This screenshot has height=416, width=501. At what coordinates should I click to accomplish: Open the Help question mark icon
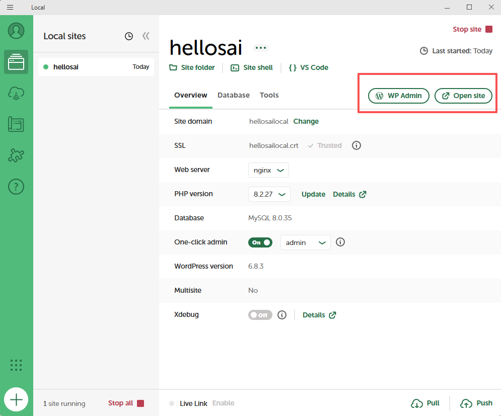(16, 187)
